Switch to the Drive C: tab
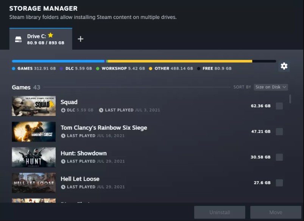The width and height of the screenshot is (304, 221). click(x=41, y=39)
